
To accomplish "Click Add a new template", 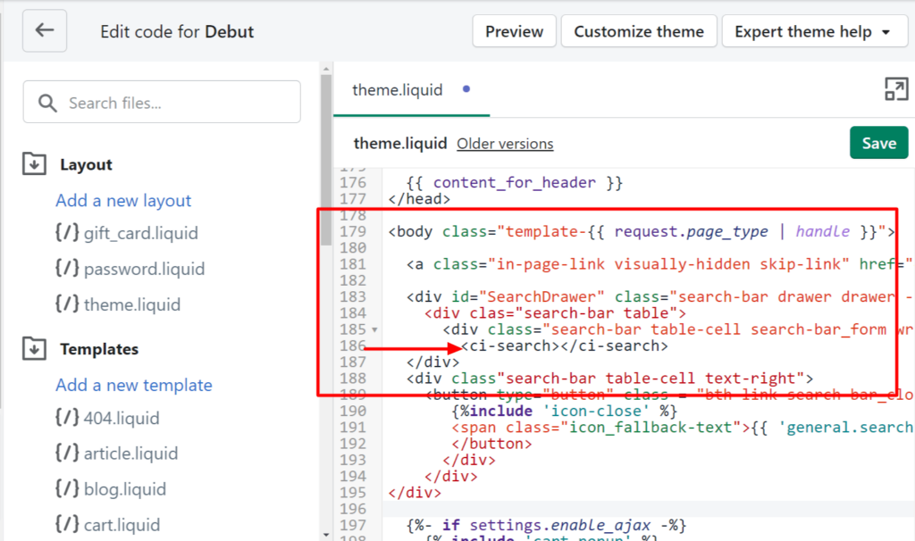I will [134, 385].
